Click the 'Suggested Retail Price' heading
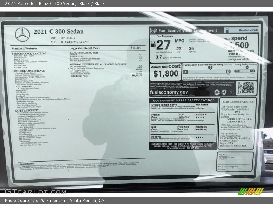The image size is (273, 204). (x=85, y=48)
